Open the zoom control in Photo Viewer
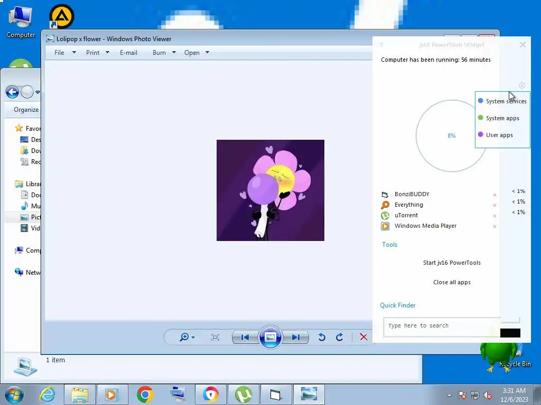 (187, 337)
